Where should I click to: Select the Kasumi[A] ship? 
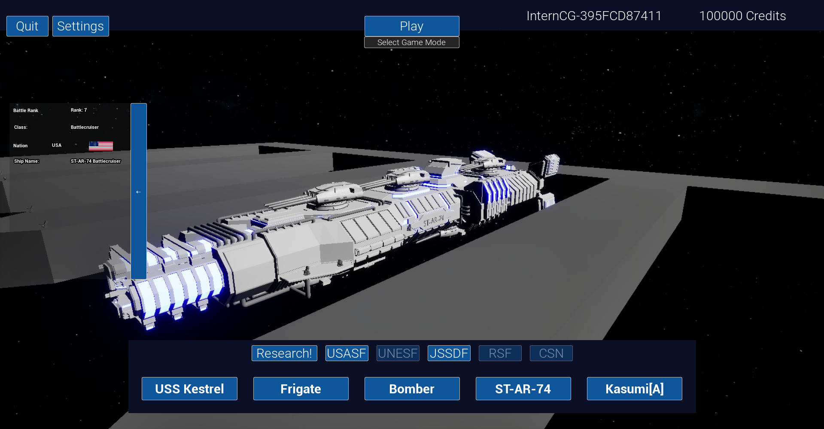point(635,389)
